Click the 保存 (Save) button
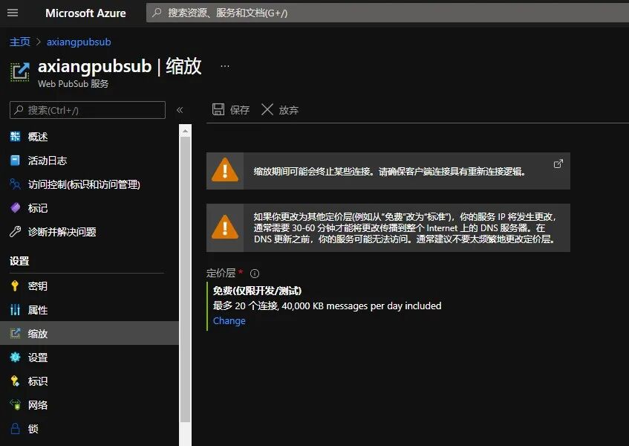 (x=230, y=109)
